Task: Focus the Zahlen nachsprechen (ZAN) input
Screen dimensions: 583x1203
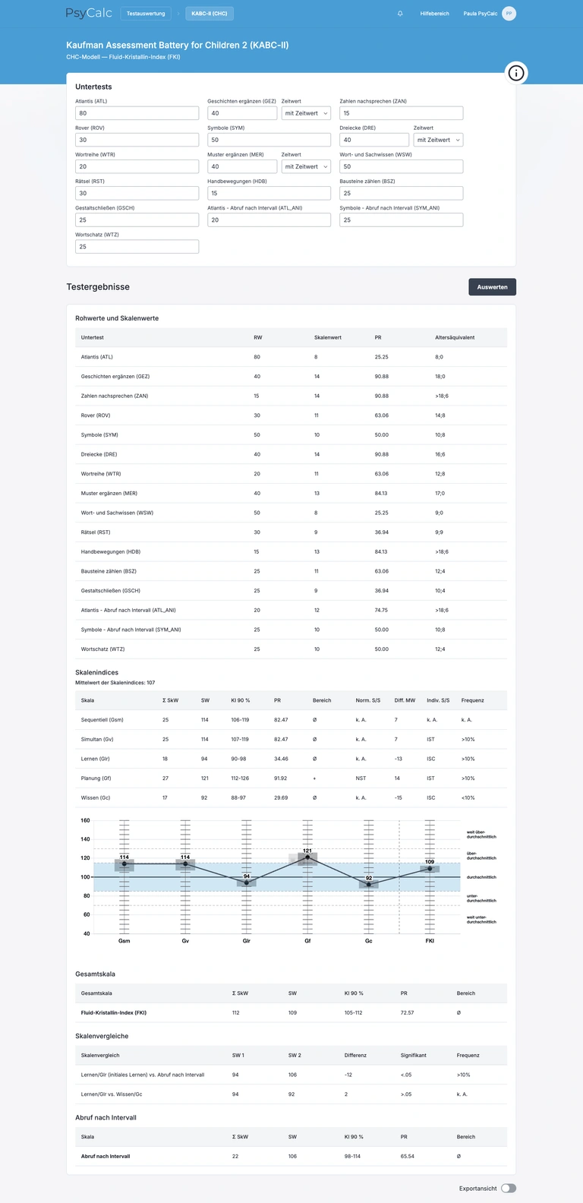Action: [401, 113]
